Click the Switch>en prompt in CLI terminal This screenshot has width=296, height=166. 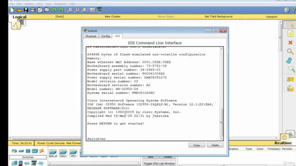pyautogui.click(x=96, y=139)
